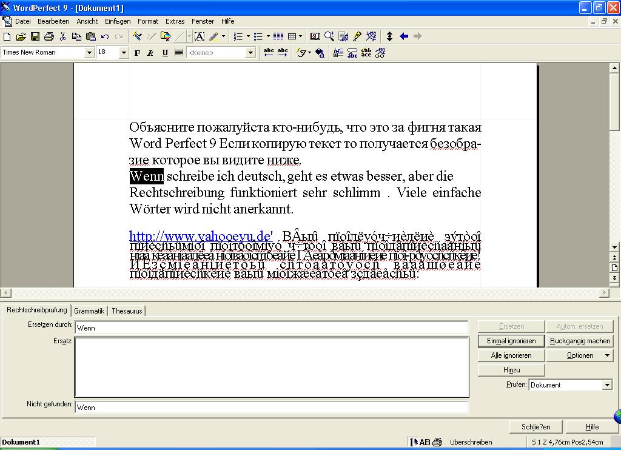Click the justification lines icon
Image resolution: width=621 pixels, height=450 pixels.
coord(179,53)
